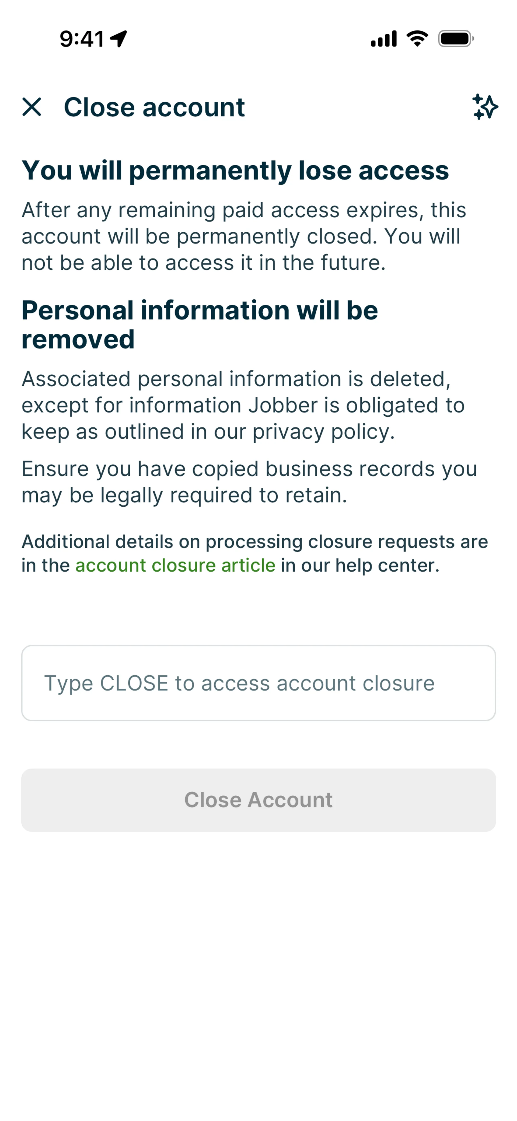Tap the location arrow in status bar
The height and width of the screenshot is (1121, 517).
click(118, 39)
